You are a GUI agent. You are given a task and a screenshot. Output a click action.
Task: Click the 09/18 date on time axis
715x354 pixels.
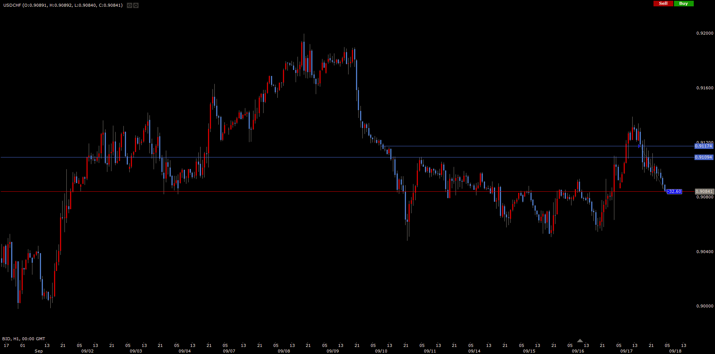tap(675, 351)
